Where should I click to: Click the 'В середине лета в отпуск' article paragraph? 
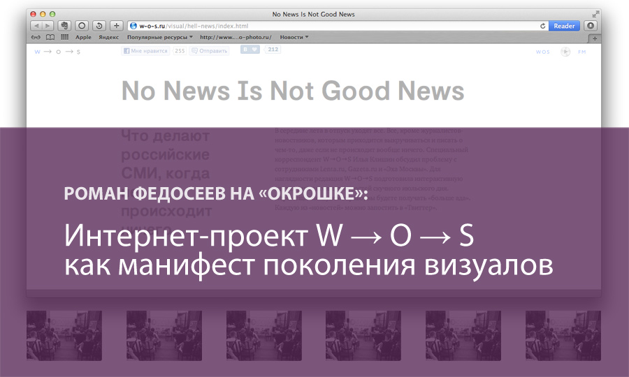click(373, 169)
